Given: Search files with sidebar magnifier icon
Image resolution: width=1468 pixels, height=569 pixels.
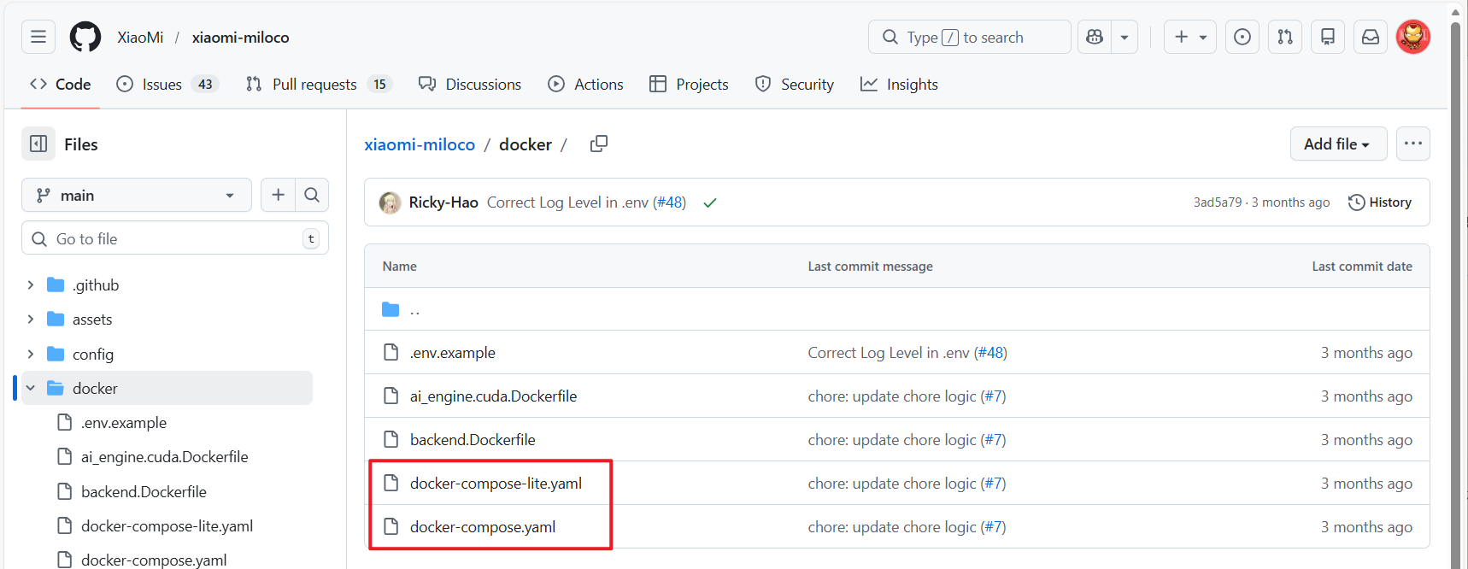Looking at the screenshot, I should click(x=312, y=195).
